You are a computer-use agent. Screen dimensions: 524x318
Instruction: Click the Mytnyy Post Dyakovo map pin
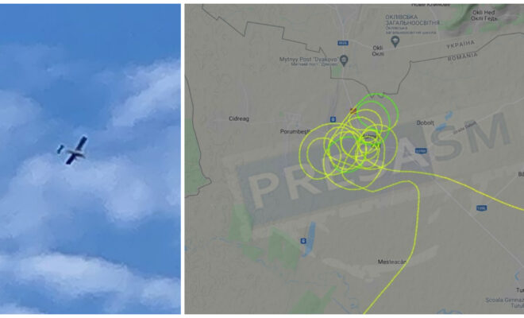[x=344, y=60]
